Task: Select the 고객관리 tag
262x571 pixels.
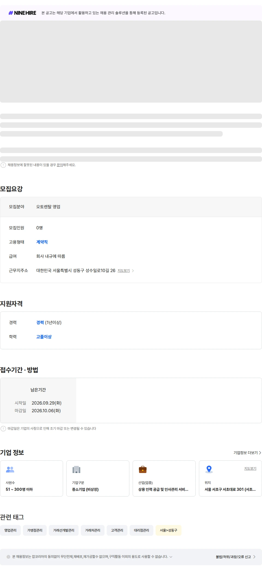Action: 117,530
